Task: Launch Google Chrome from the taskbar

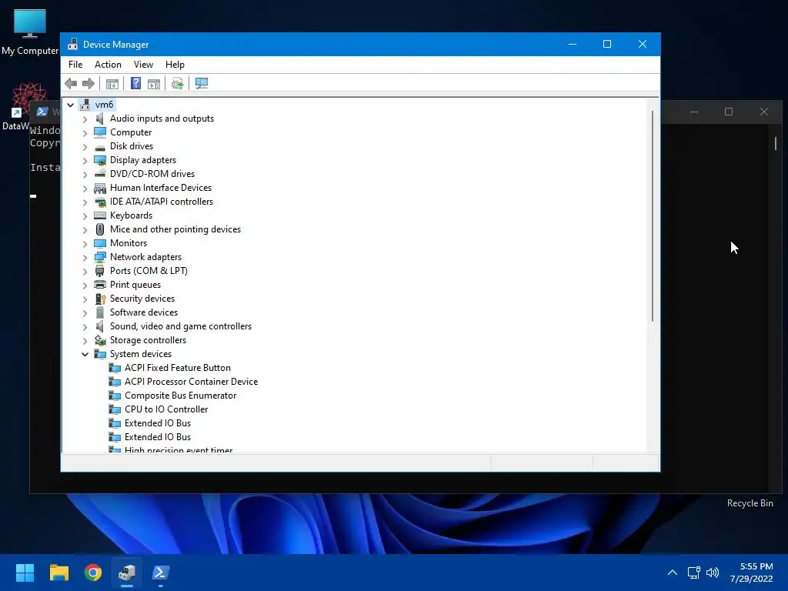Action: [x=93, y=573]
